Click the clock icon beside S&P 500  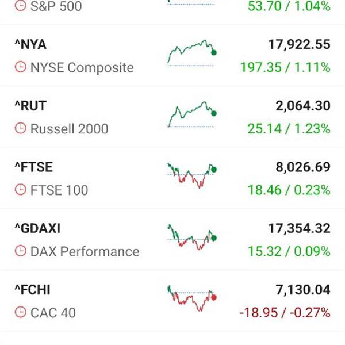tap(21, 6)
